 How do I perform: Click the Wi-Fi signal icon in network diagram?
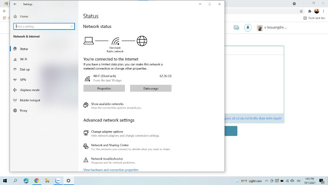pos(116,41)
